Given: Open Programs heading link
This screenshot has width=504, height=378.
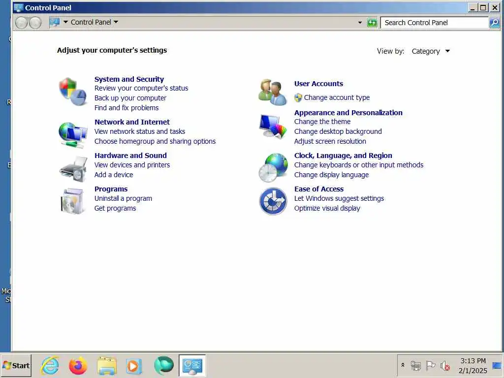Looking at the screenshot, I should pos(111,189).
